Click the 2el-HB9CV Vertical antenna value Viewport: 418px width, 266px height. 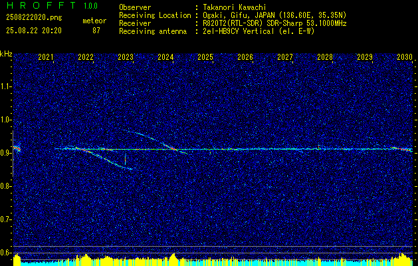coord(259,31)
